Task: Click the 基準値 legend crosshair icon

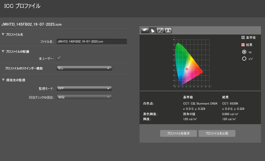Action: (243, 37)
